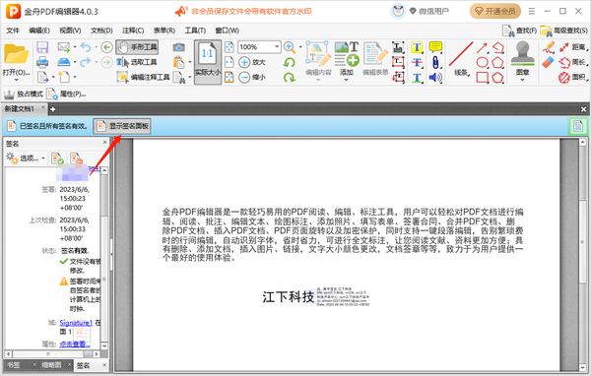Close the signature panel
The image size is (591, 376).
click(x=104, y=143)
